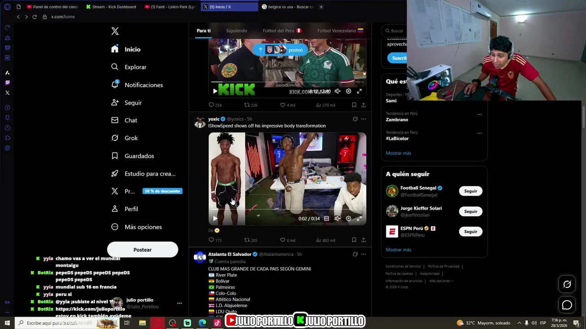Switch to the Siguiendo tab
This screenshot has width=586, height=329.
[x=236, y=31]
